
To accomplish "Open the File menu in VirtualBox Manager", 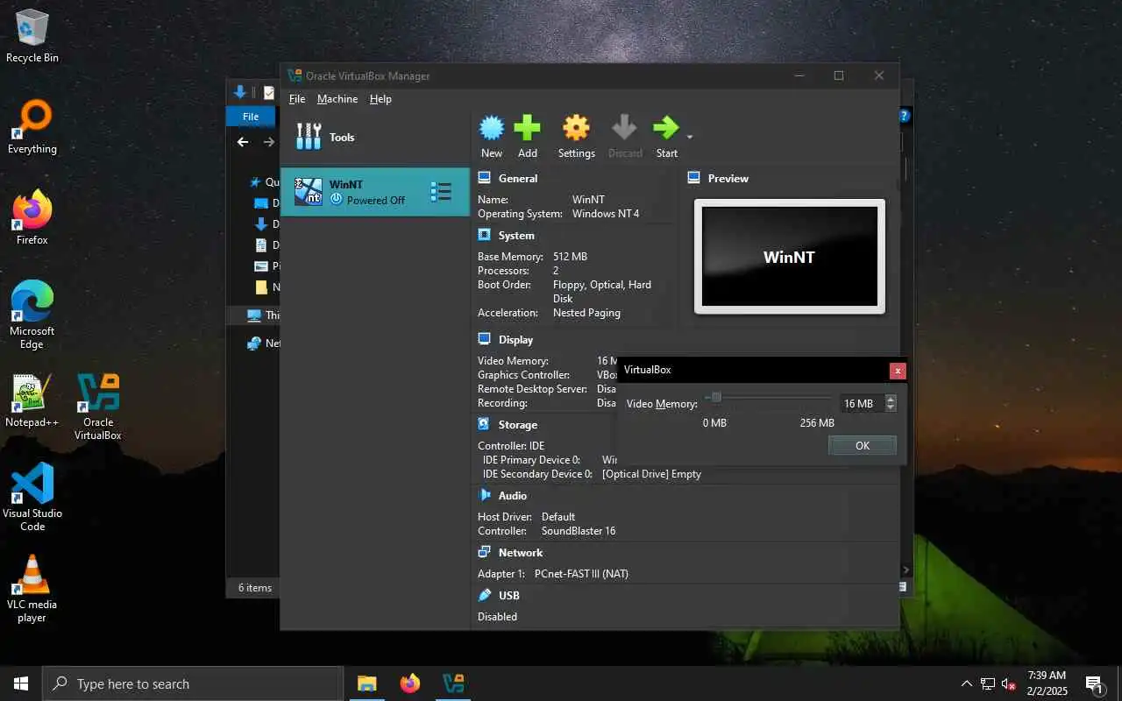I will 297,99.
